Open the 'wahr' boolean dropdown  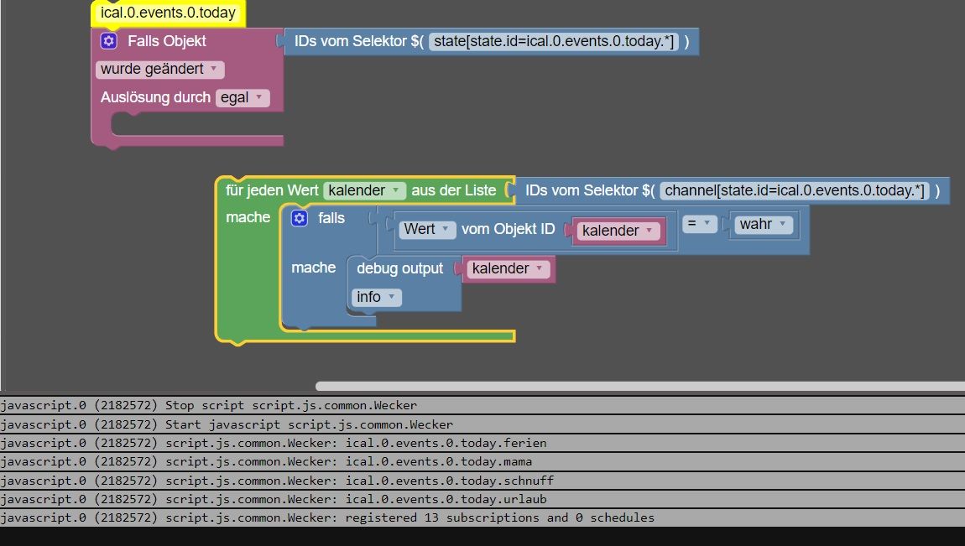pyautogui.click(x=764, y=225)
